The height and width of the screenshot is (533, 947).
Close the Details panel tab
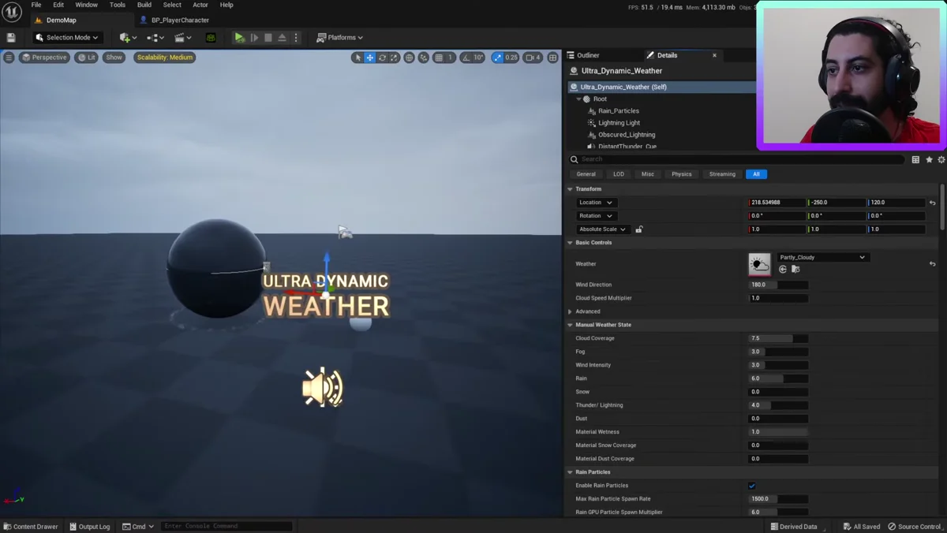pyautogui.click(x=715, y=55)
